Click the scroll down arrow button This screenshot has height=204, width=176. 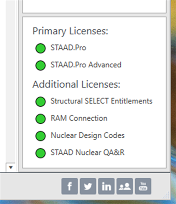[x=11, y=167]
